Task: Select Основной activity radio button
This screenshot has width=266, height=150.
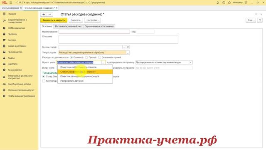Action: [x=71, y=57]
